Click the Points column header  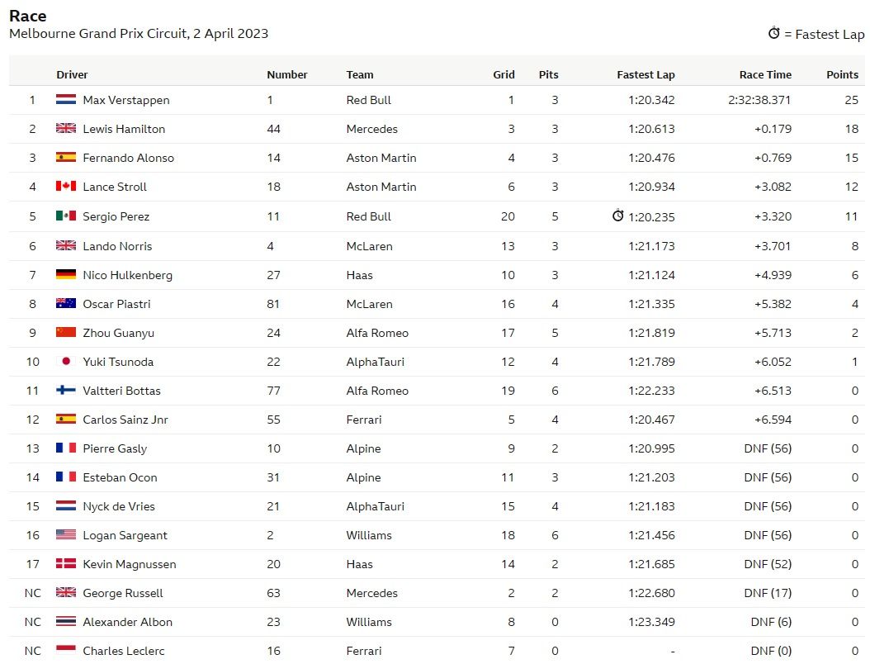tap(842, 74)
